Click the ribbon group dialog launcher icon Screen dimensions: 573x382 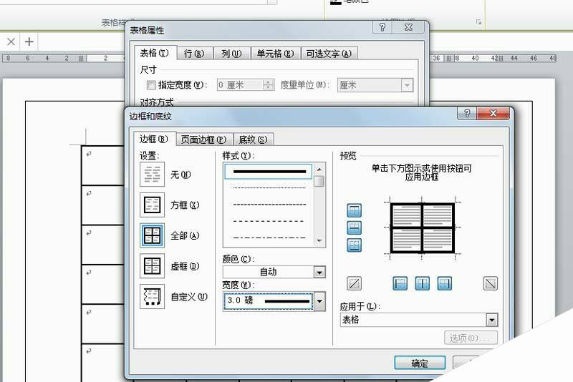[478, 22]
